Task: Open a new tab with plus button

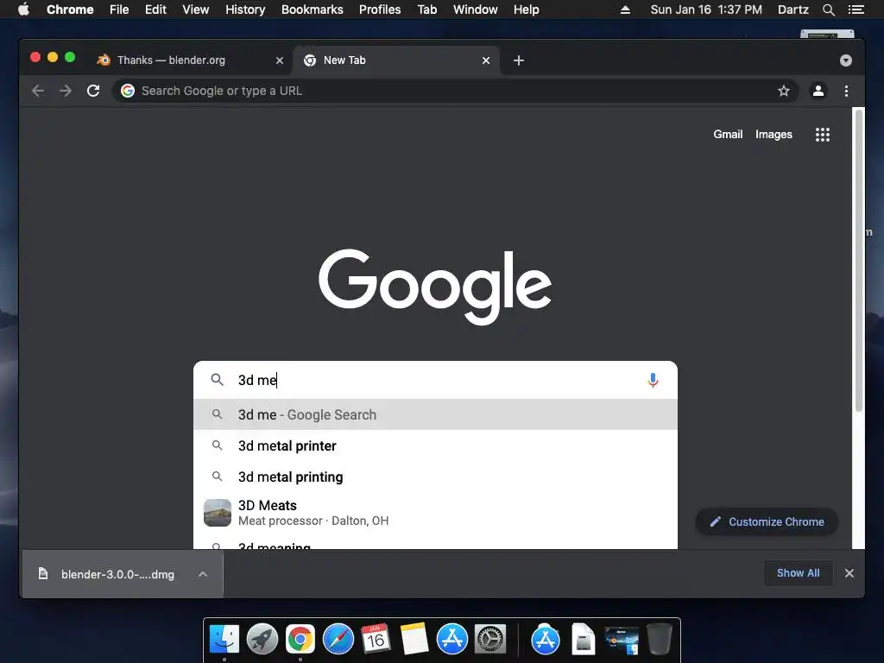Action: (519, 60)
